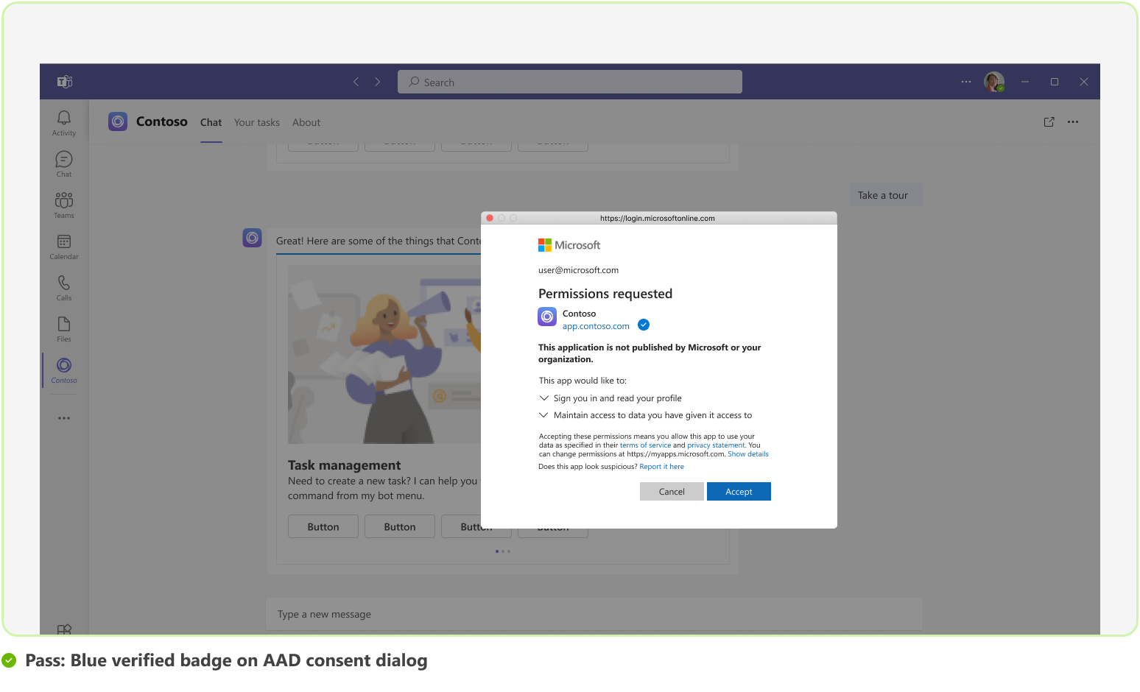Open Calls from the left rail
This screenshot has width=1140, height=692.
point(64,288)
